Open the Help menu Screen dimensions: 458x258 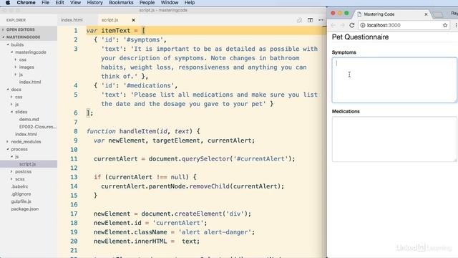190,3
